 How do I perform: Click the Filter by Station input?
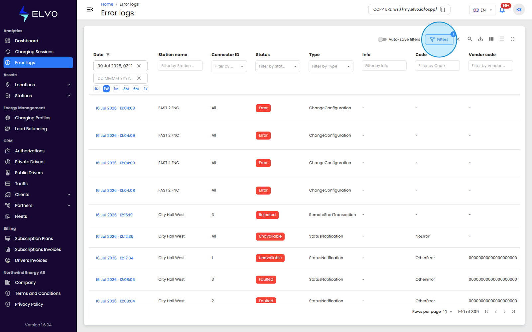point(180,66)
